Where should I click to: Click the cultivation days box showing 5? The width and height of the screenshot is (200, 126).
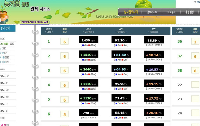pyautogui.click(x=65, y=114)
